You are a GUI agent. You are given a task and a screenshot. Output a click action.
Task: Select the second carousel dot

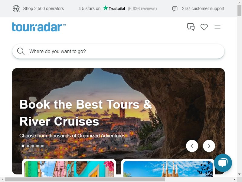point(28,146)
